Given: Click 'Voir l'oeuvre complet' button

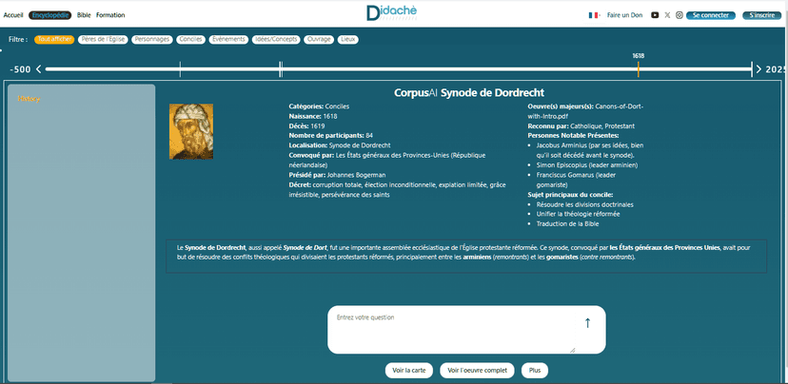Looking at the screenshot, I should point(478,370).
